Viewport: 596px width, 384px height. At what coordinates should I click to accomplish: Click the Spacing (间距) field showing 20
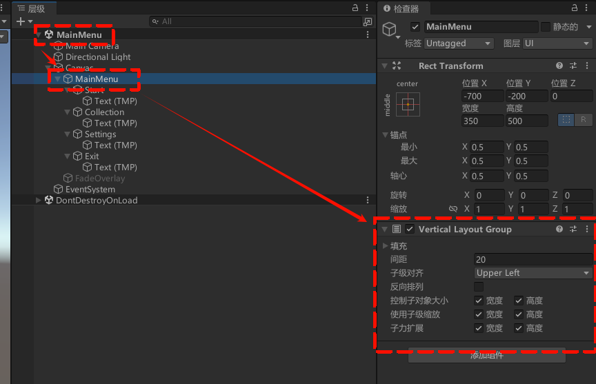(x=533, y=259)
